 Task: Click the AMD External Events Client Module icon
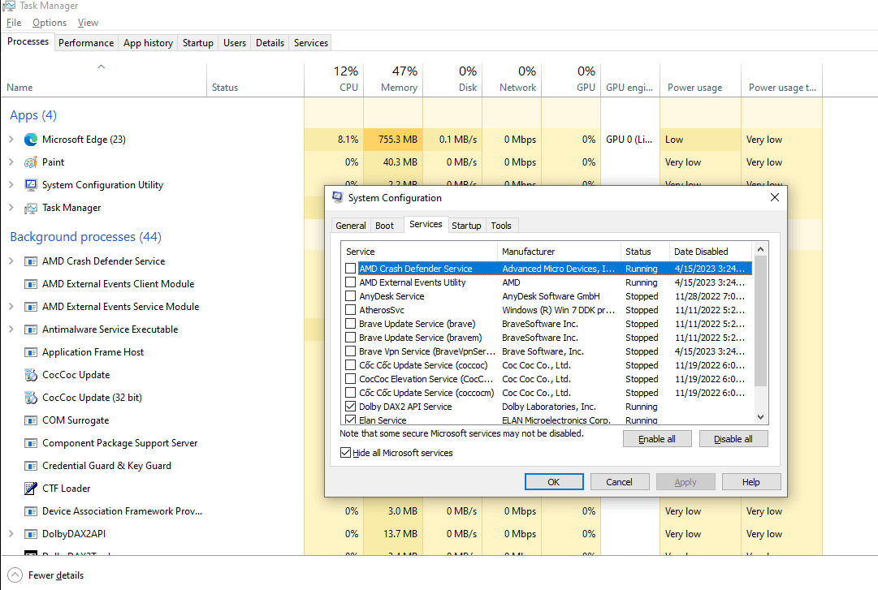click(31, 284)
